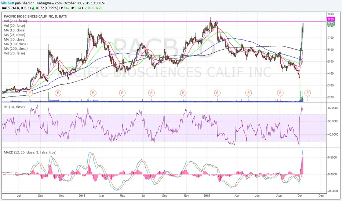342x201 pixels.
Task: Click the 2.00 price axis label
Action: point(331,97)
